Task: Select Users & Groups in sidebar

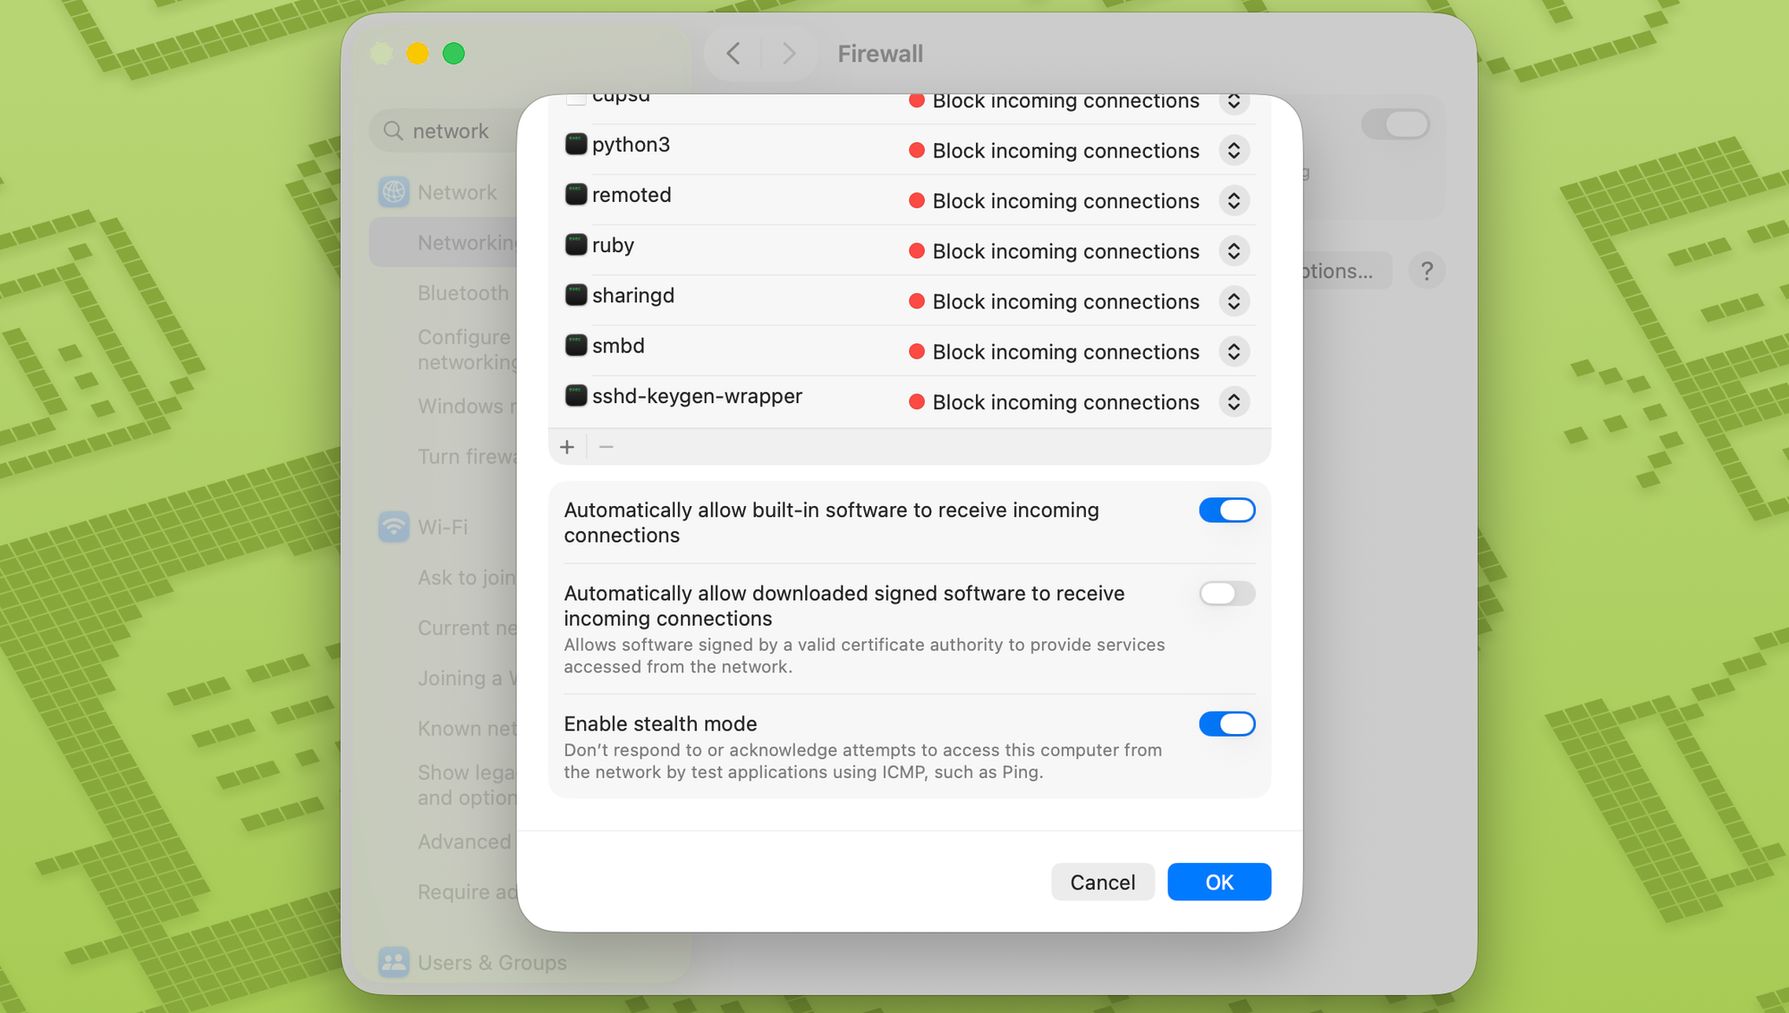Action: (491, 963)
